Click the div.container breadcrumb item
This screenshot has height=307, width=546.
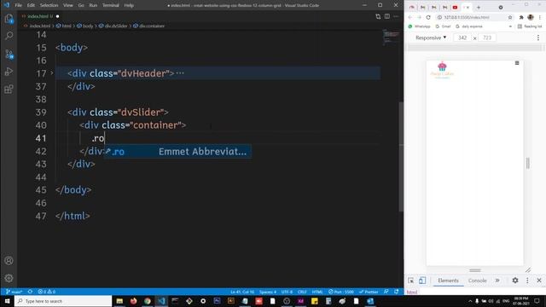(x=148, y=26)
